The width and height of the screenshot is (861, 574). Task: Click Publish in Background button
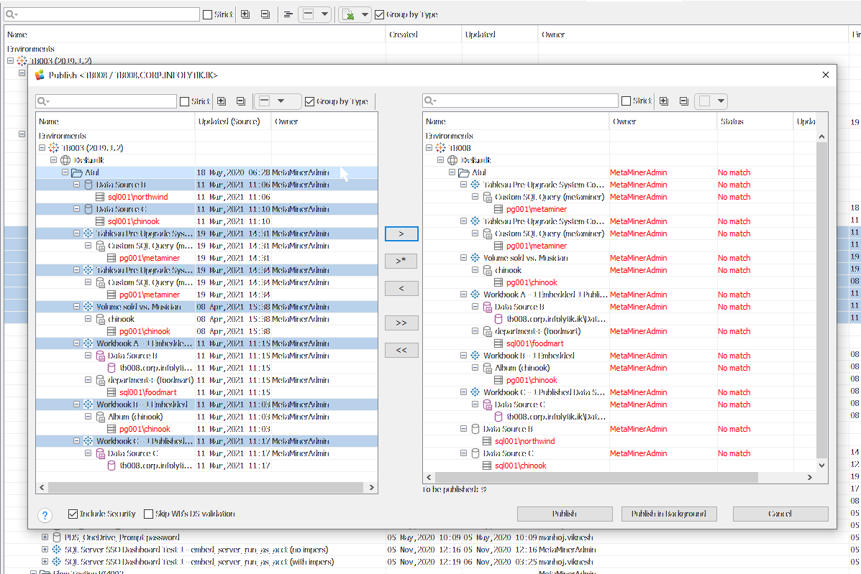(669, 514)
